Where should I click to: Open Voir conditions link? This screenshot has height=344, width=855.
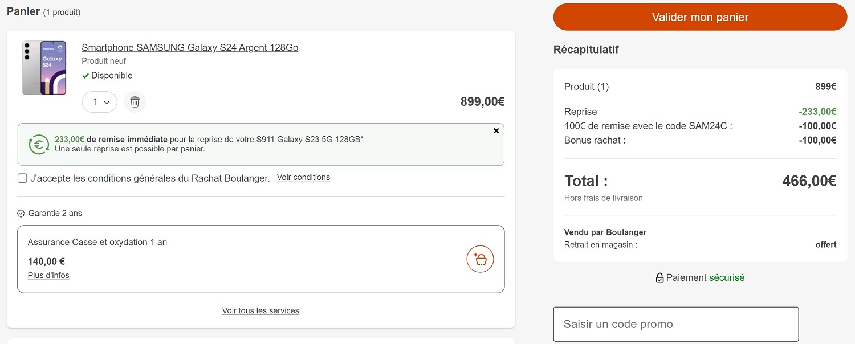[303, 178]
